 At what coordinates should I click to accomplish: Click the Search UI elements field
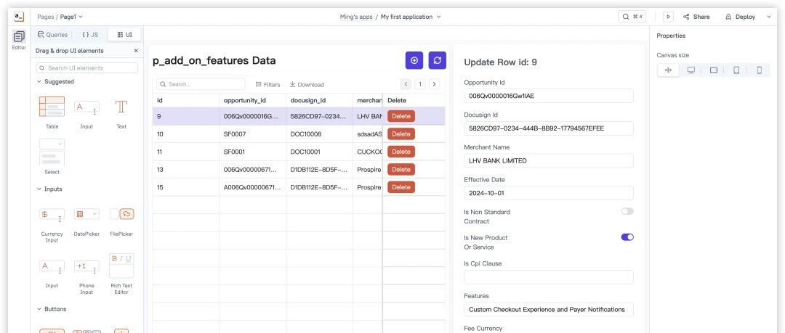tap(86, 68)
